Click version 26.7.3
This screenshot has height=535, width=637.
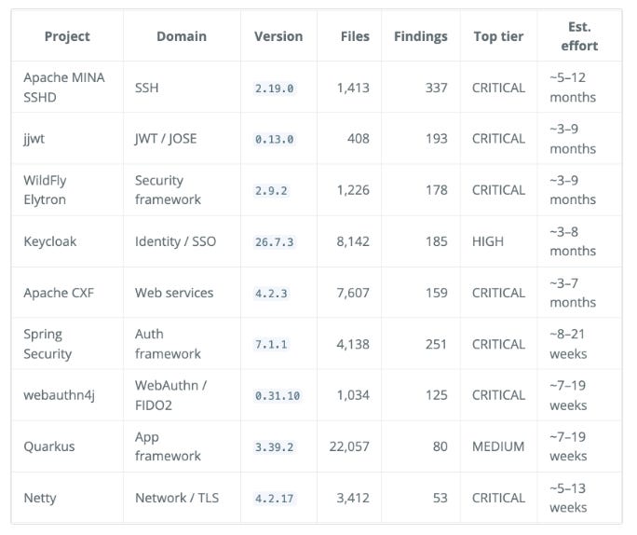tap(274, 242)
